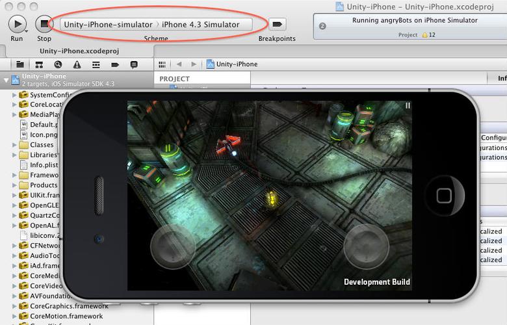Click the CoreMotion.framework toolbox icon
The width and height of the screenshot is (507, 325).
(x=23, y=316)
